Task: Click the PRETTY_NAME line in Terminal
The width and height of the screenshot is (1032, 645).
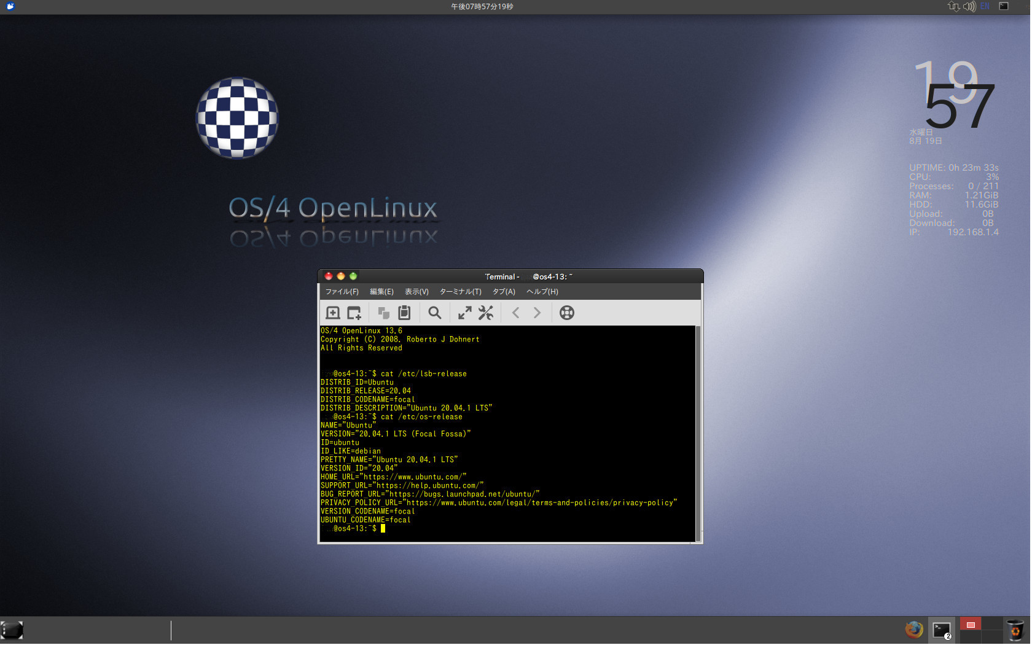Action: coord(389,460)
